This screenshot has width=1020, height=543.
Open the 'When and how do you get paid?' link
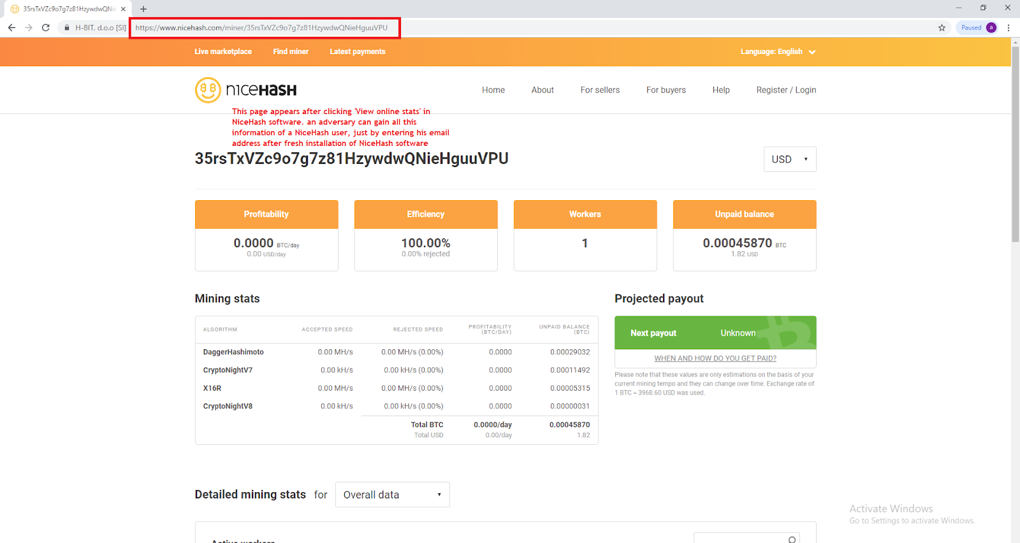click(715, 358)
